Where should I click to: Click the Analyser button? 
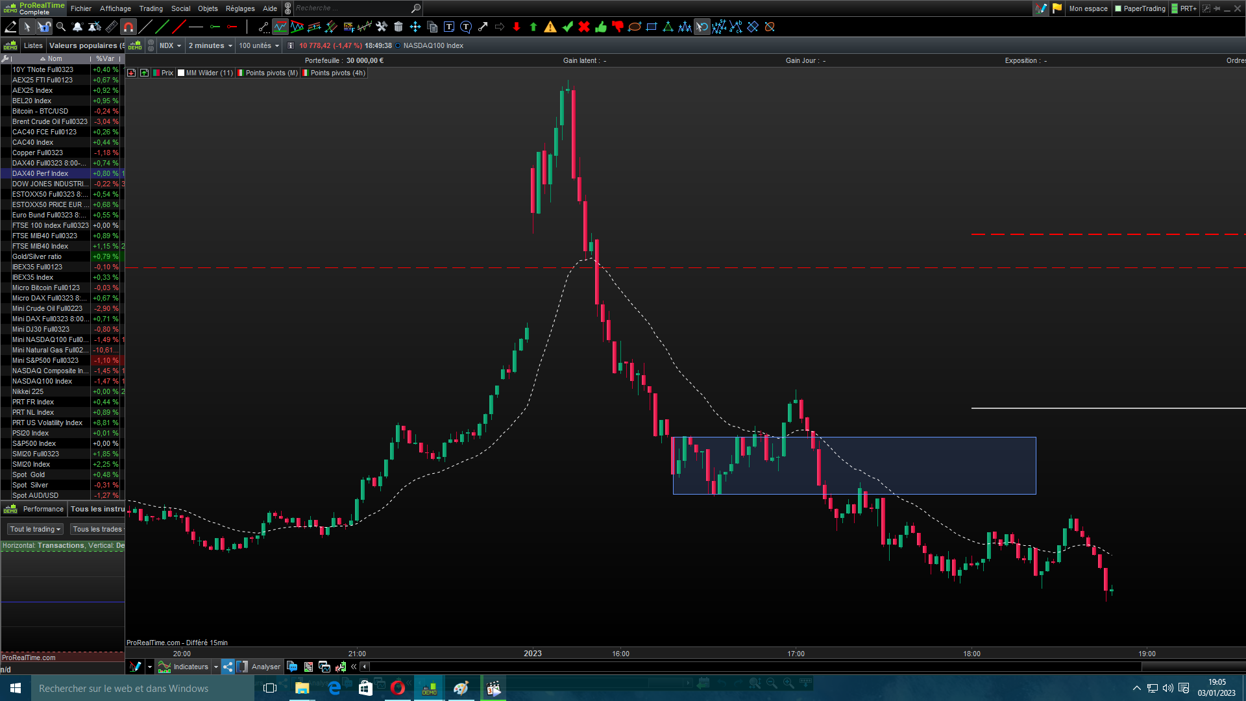[x=265, y=667]
